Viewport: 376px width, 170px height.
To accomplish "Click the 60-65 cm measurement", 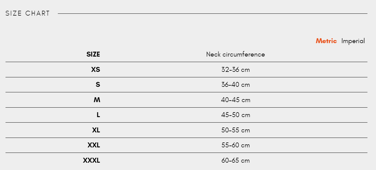I will click(235, 161).
